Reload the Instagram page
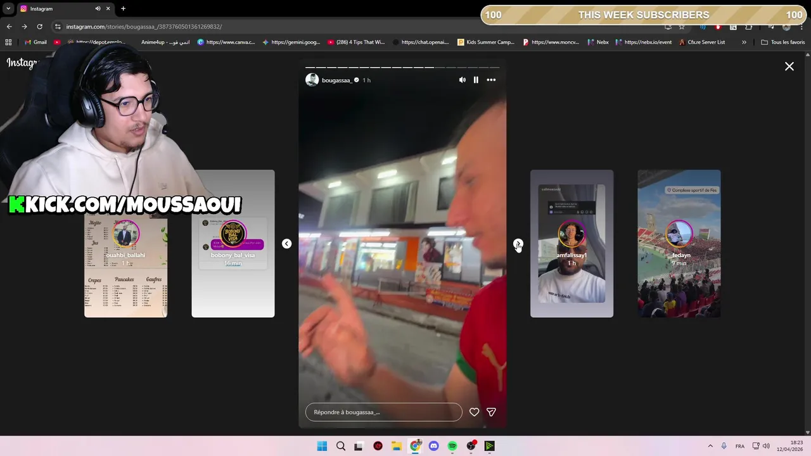This screenshot has height=456, width=811. [39, 27]
